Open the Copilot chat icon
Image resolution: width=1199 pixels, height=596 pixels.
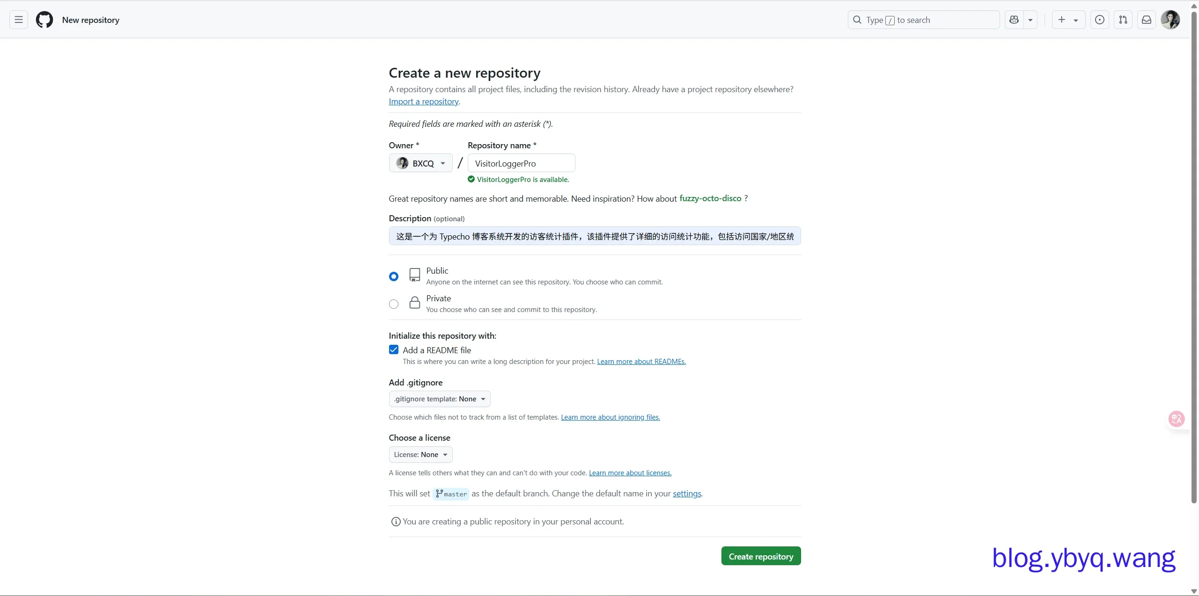[1014, 20]
